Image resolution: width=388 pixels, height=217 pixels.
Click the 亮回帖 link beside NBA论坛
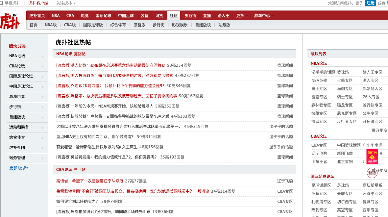click(x=80, y=54)
